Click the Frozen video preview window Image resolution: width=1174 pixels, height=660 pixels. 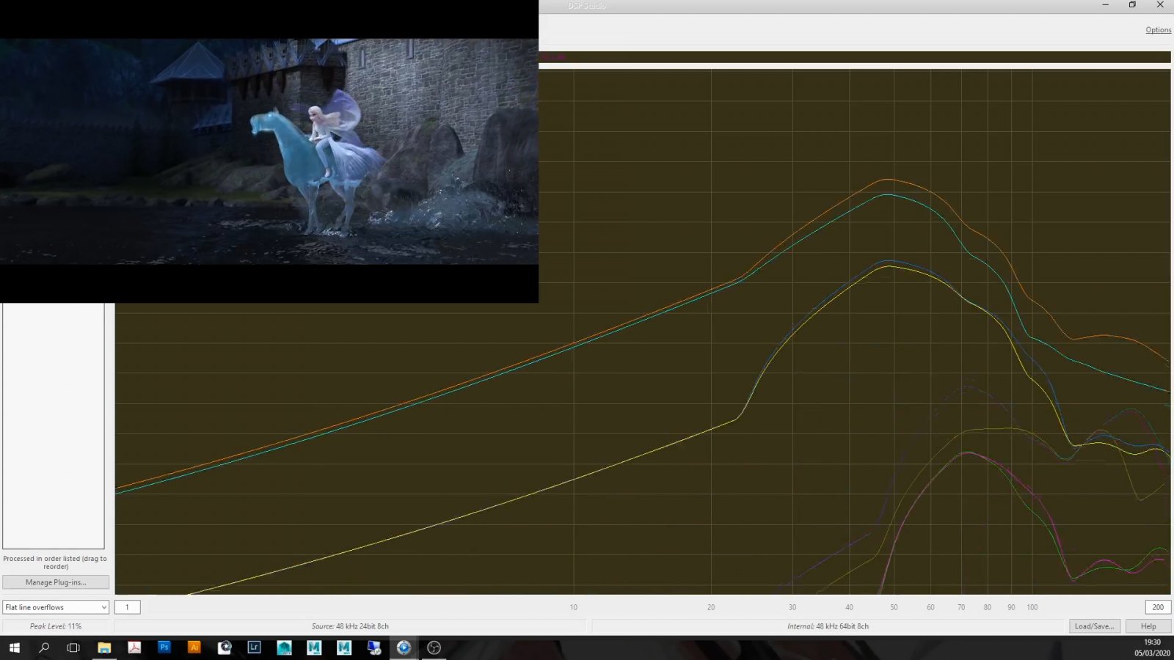click(x=269, y=151)
